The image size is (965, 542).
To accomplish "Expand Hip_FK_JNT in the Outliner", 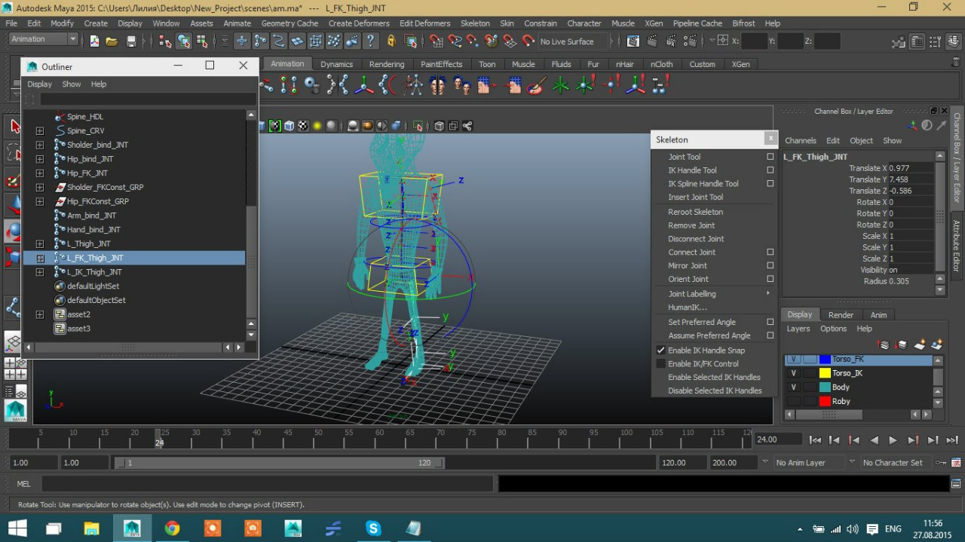I will pos(40,173).
